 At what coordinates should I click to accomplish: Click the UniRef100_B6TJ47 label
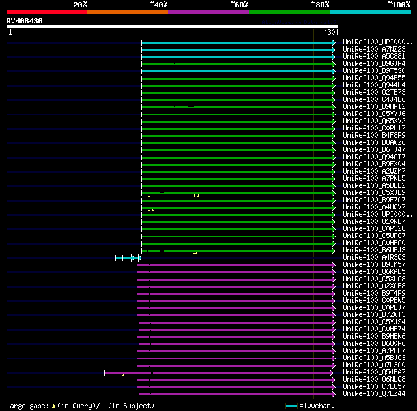click(x=374, y=150)
